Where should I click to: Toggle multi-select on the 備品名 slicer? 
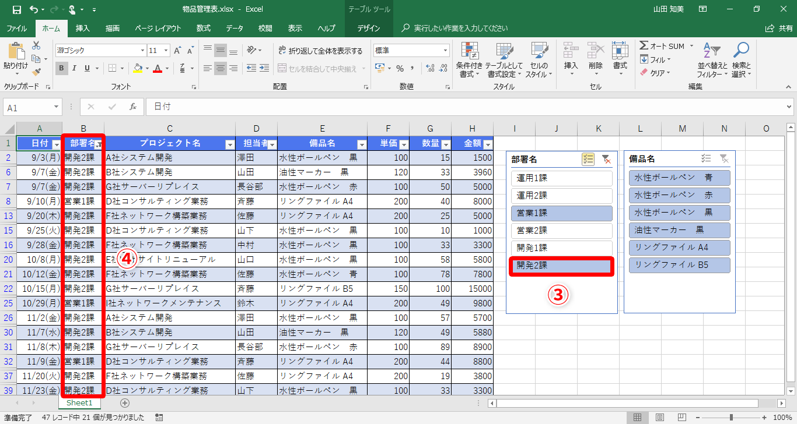[x=706, y=158]
